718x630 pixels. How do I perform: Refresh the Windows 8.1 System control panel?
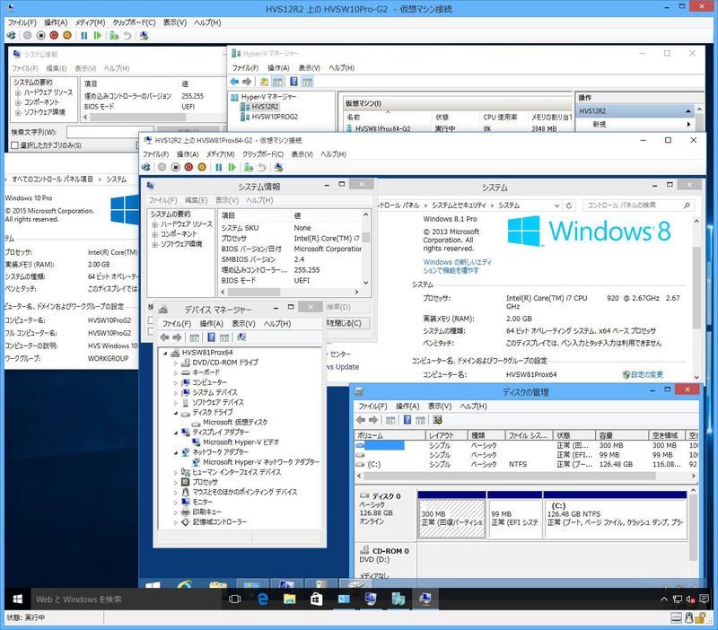coord(569,206)
